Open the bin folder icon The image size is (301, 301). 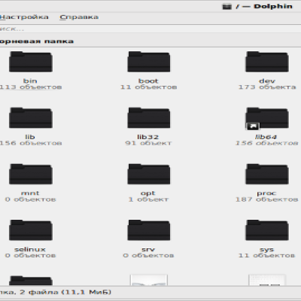31,62
